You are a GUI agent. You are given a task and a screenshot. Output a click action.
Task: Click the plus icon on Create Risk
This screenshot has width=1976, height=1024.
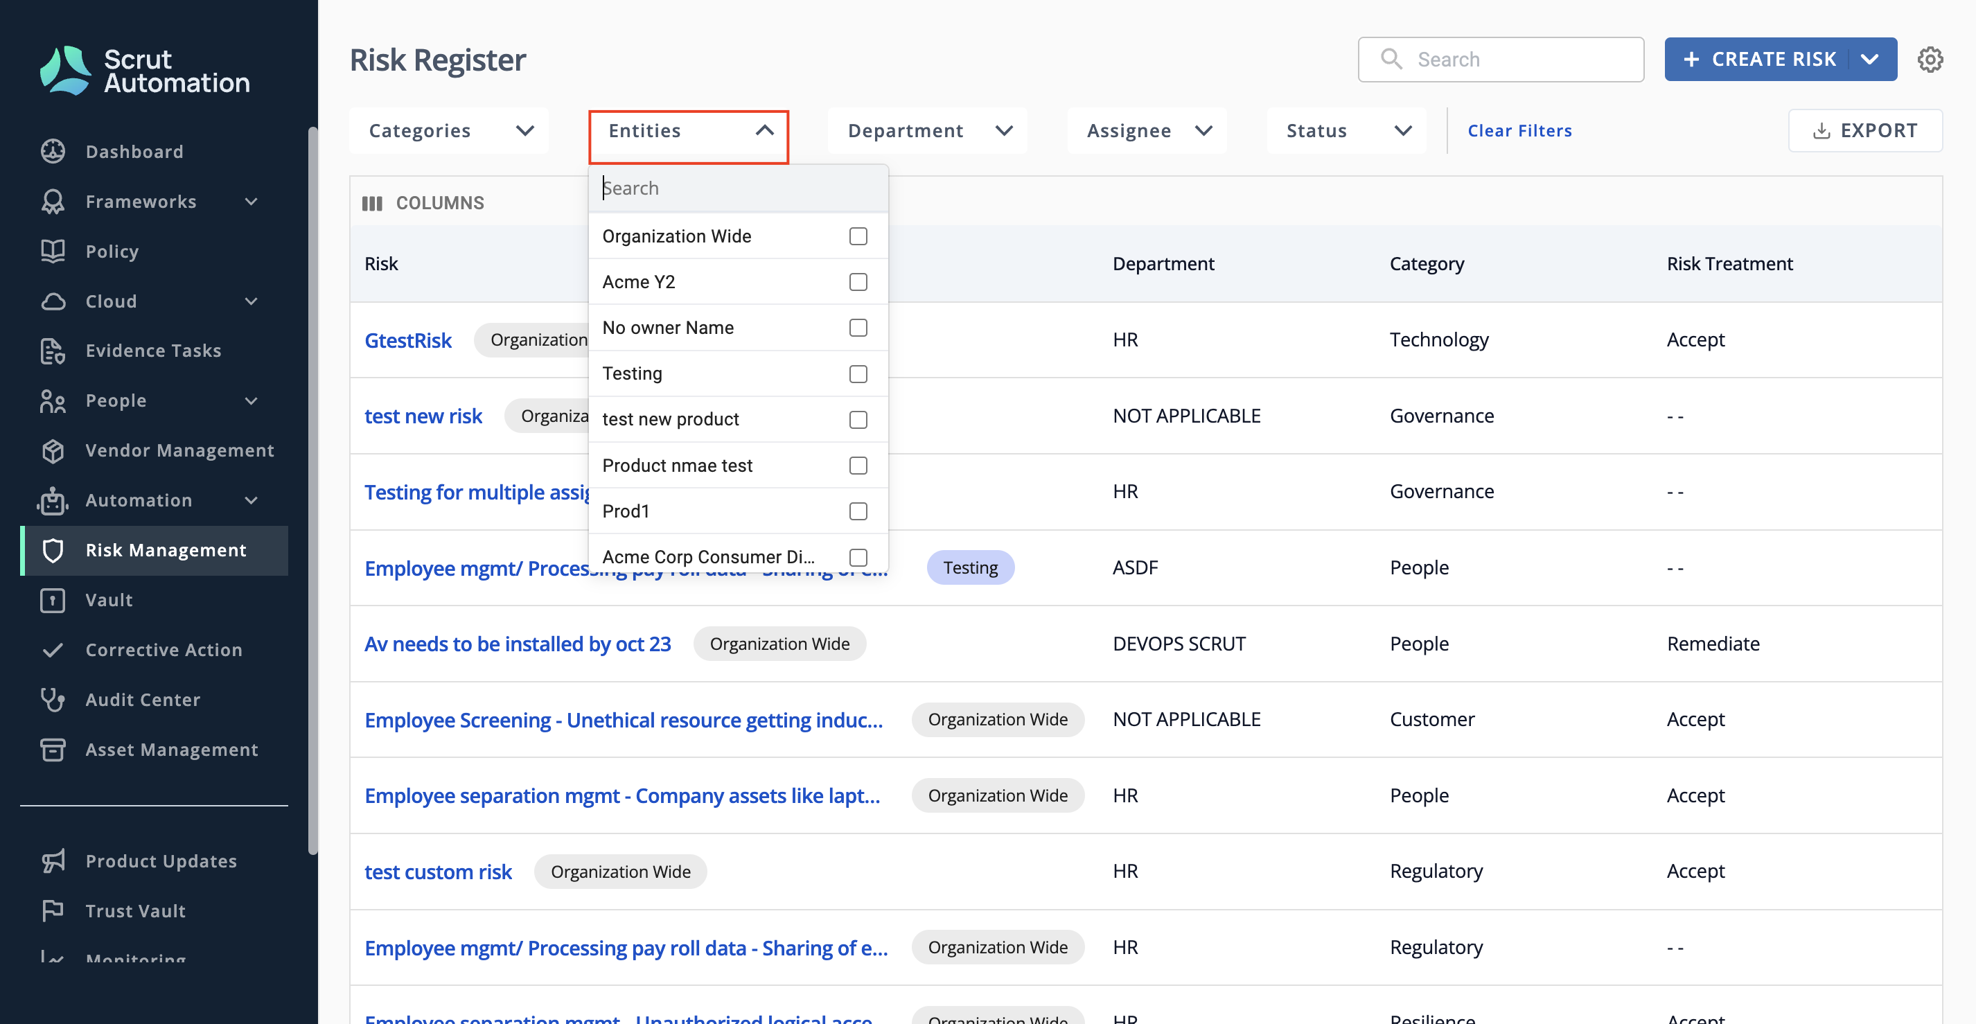(1691, 59)
